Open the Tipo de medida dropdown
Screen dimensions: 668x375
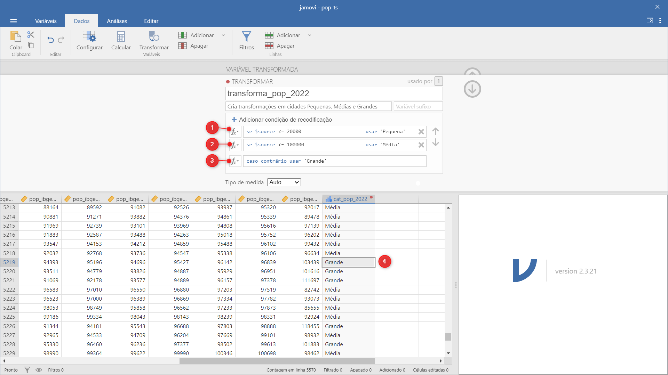point(284,182)
